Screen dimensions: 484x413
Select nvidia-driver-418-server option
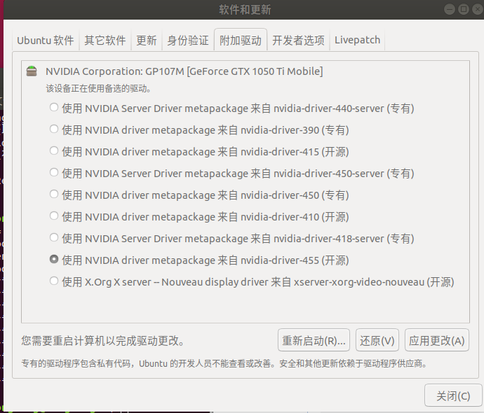[54, 238]
